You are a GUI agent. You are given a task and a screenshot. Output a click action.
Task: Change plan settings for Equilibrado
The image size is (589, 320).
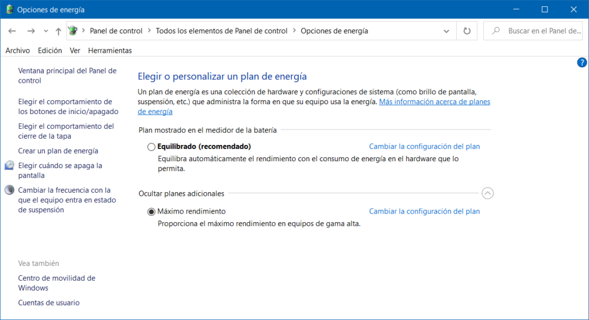coord(424,146)
